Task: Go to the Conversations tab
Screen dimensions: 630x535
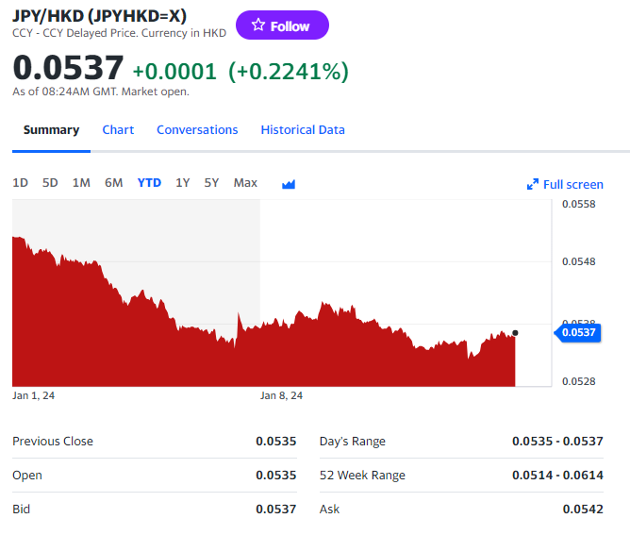Action: coord(197,130)
